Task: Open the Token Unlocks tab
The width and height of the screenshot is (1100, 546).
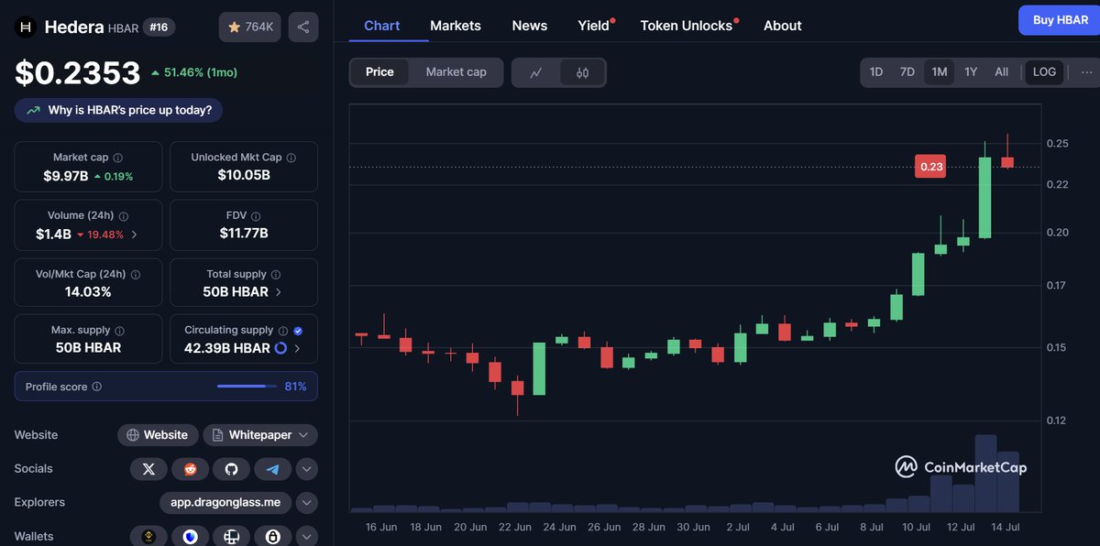Action: click(687, 26)
